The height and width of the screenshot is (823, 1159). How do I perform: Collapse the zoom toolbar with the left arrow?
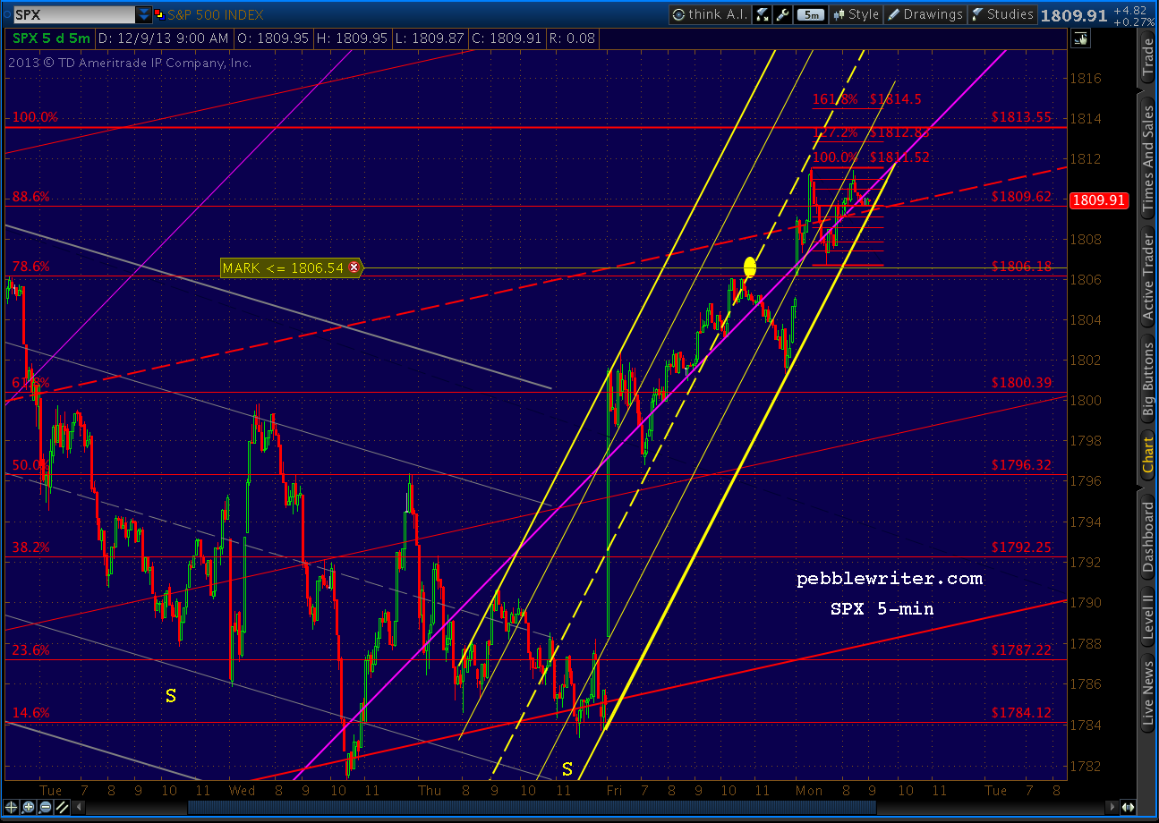78,807
